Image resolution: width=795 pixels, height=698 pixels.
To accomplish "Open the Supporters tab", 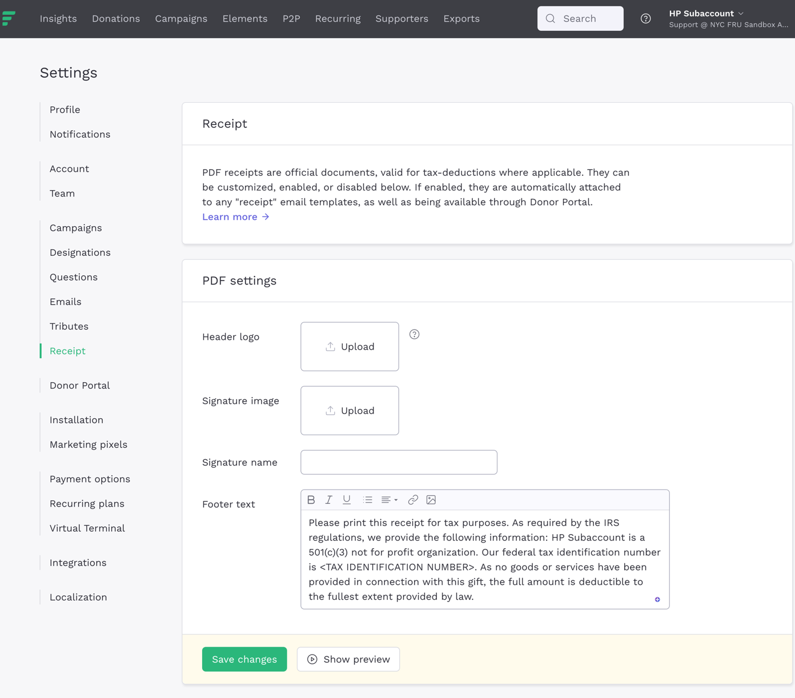I will point(402,19).
